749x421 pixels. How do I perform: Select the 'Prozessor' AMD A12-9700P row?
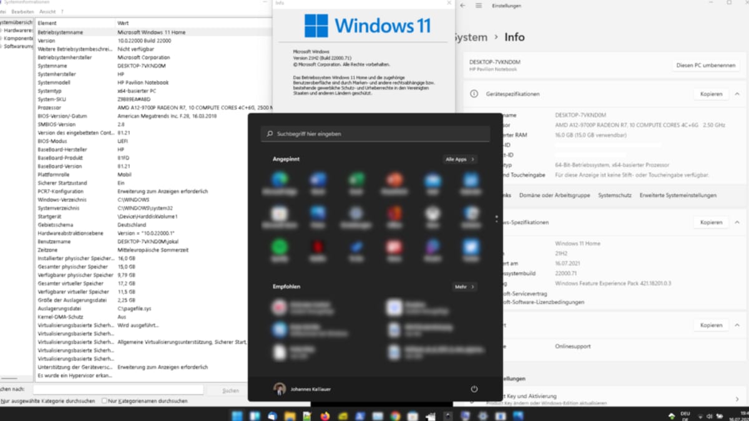154,107
